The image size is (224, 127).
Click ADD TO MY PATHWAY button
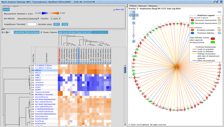pos(67,32)
